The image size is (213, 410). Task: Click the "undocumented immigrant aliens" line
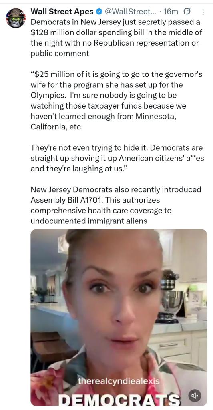[89, 221]
